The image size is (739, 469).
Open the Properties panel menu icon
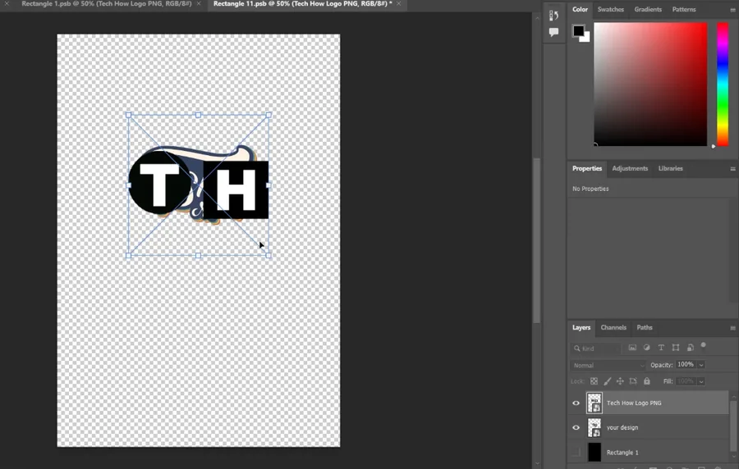[x=732, y=169]
